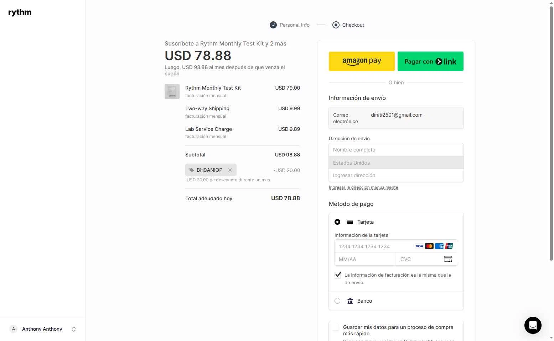Click the Rythm Monthly Test Kit thumbnail

pos(172,91)
